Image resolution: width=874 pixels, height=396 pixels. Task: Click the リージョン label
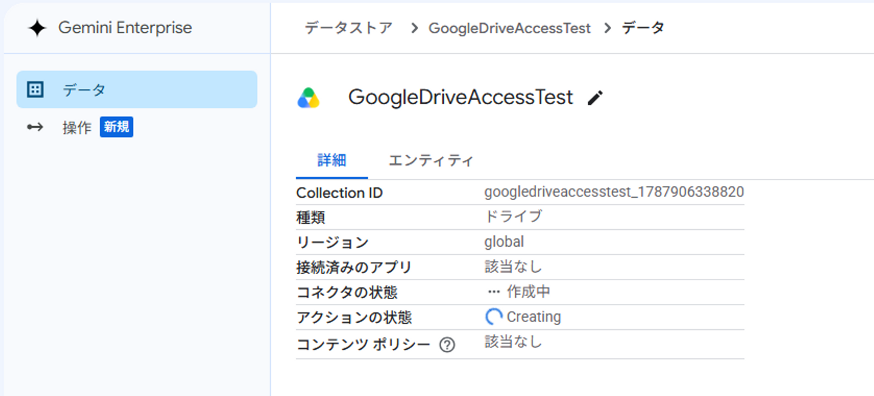332,243
